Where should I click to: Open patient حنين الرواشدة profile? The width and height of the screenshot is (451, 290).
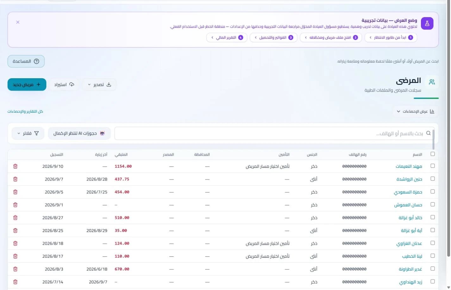pos(409,179)
